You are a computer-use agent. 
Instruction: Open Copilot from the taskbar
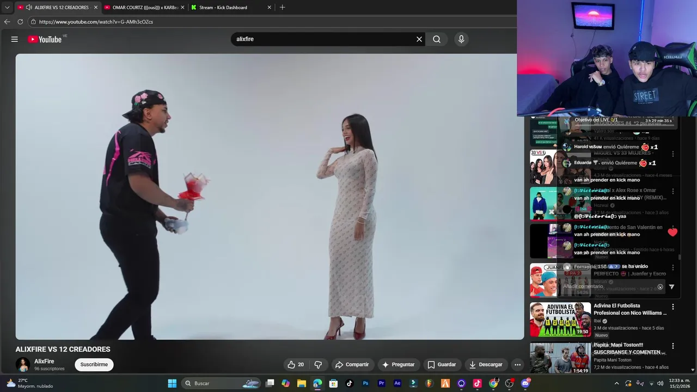click(286, 383)
